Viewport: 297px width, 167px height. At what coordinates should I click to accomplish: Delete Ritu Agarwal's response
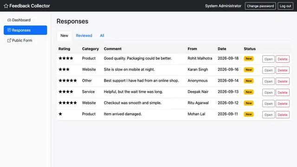[x=283, y=103]
